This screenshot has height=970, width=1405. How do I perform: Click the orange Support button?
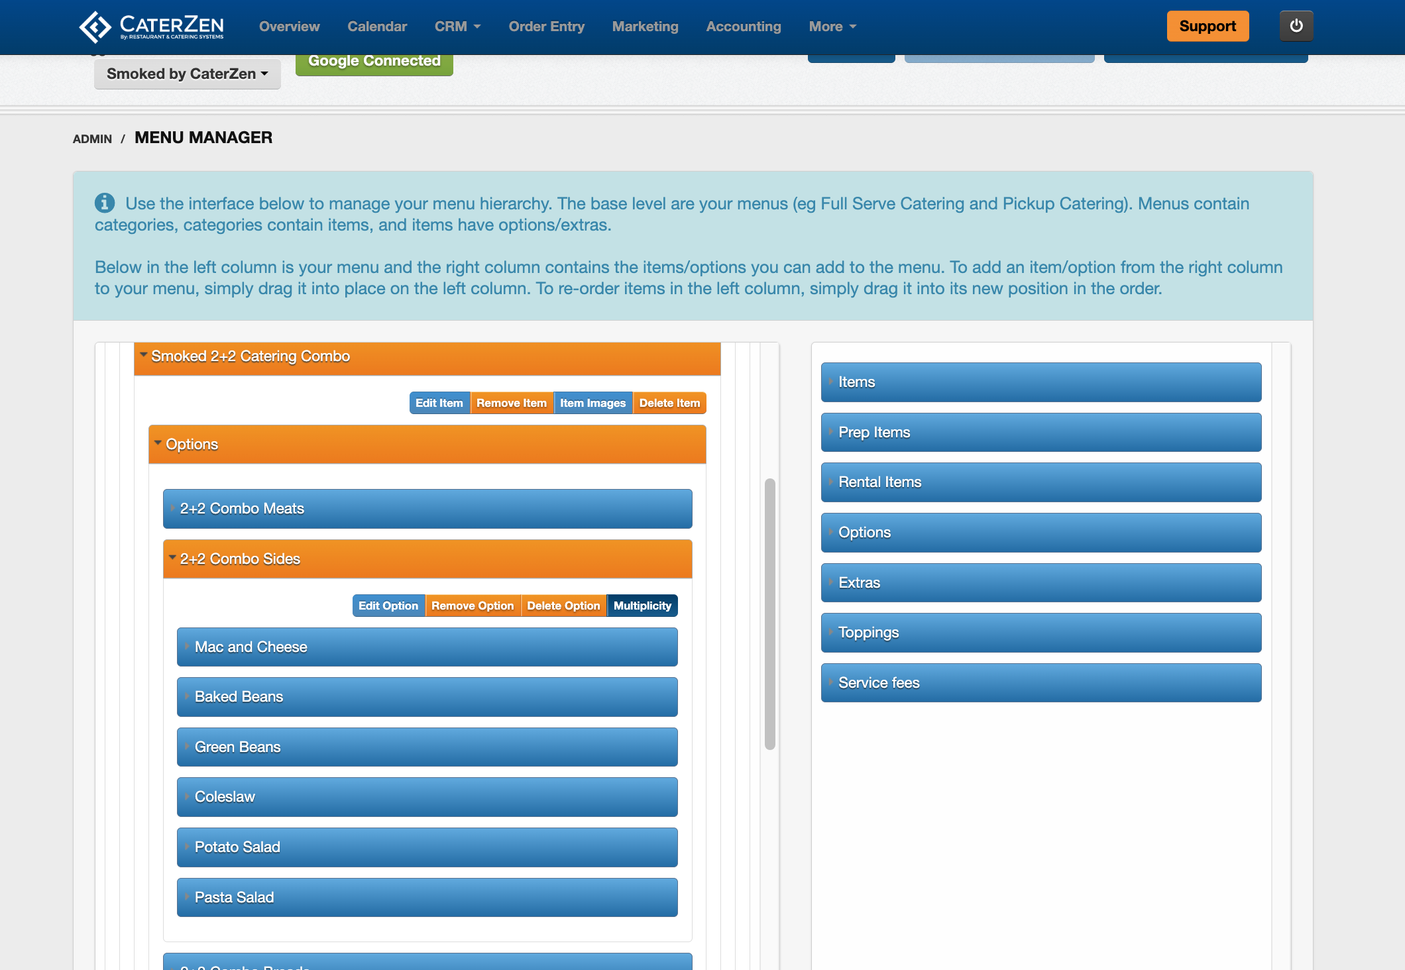pyautogui.click(x=1207, y=27)
